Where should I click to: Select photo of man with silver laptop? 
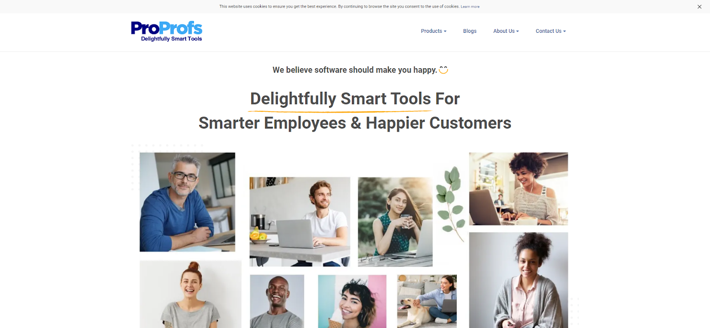coord(300,222)
